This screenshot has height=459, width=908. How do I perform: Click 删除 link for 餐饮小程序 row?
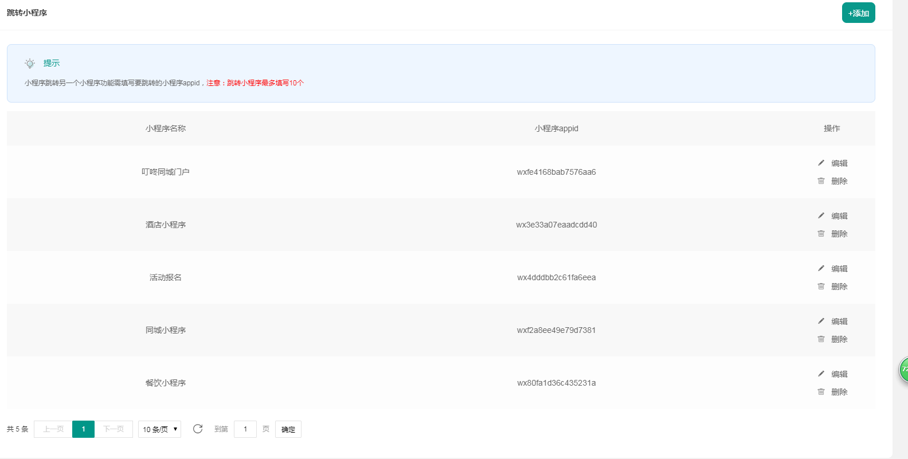pos(839,392)
